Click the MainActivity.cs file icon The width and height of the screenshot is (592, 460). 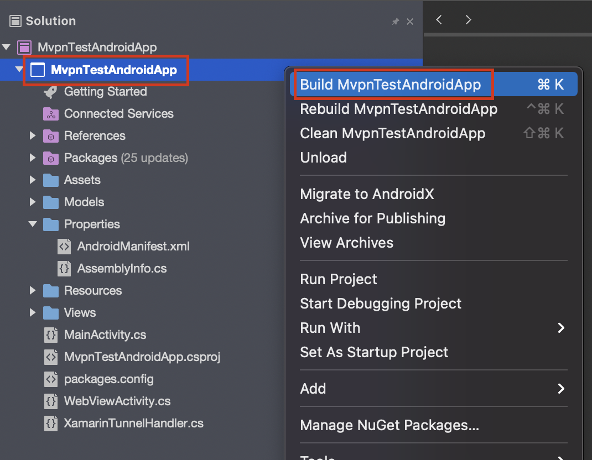point(50,334)
